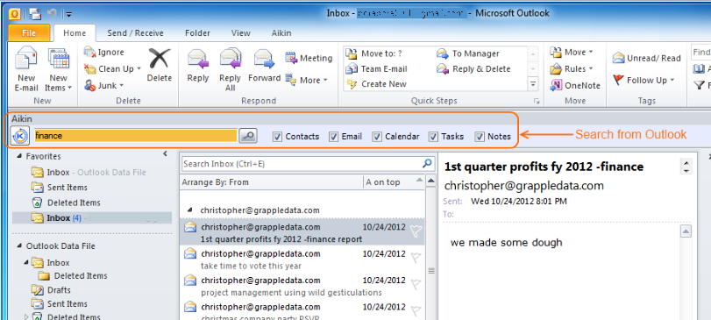Open the Follow Up flag dropdown
Viewport: 711px width, 320px height.
643,81
